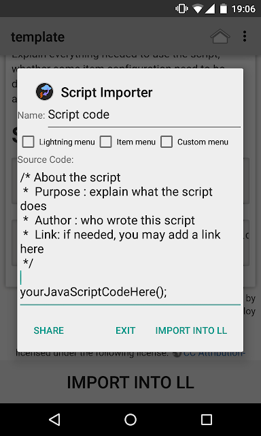Click the EXIT dialog button
261x436 pixels.
[125, 330]
